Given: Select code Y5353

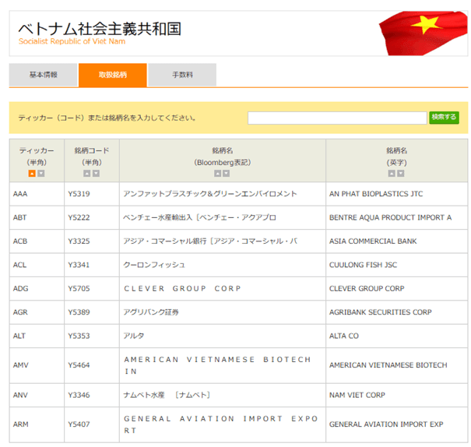Looking at the screenshot, I should coord(79,336).
